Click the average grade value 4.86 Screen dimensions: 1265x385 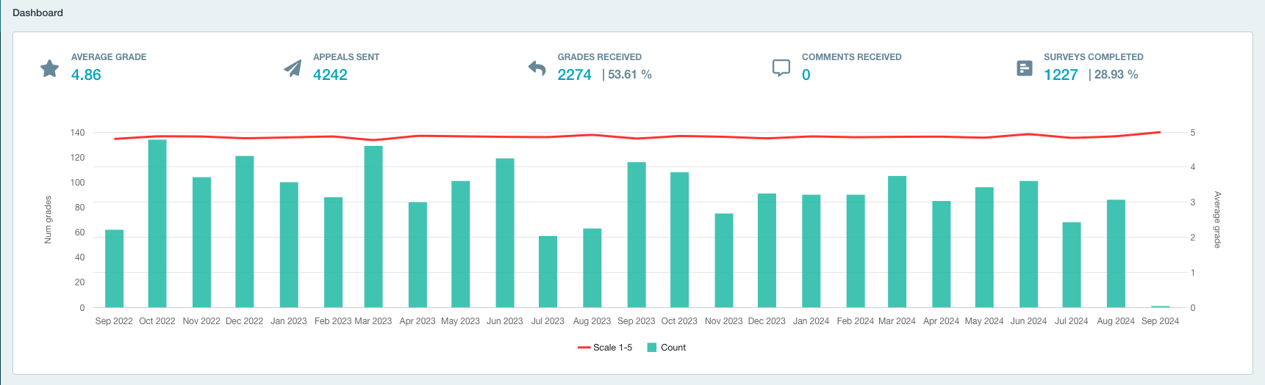tap(86, 75)
